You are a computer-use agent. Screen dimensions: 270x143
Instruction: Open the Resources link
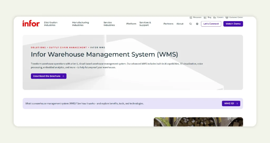[197, 17]
